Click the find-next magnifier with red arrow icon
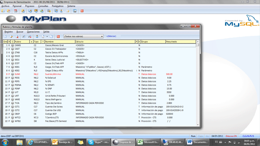 (x=30, y=36)
